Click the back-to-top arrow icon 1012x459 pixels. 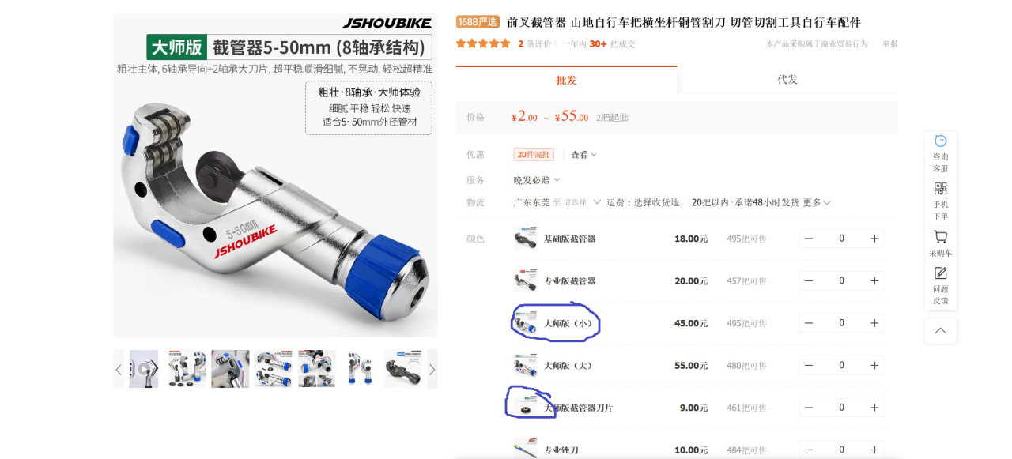click(x=940, y=331)
